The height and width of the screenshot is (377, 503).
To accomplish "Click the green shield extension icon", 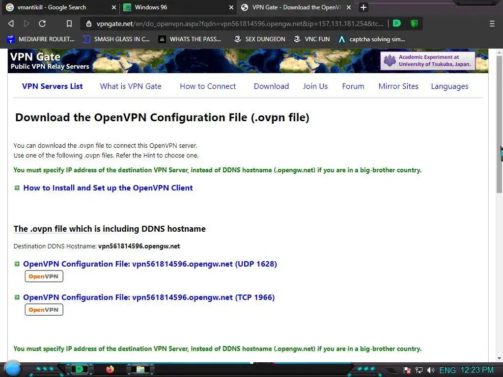I will click(x=414, y=24).
